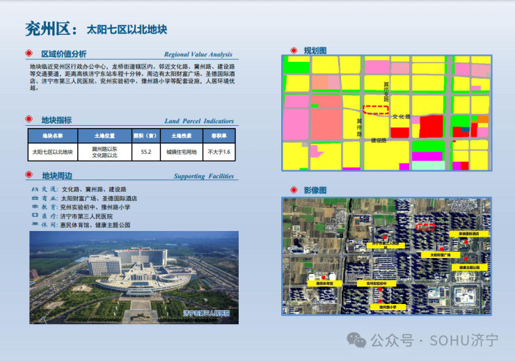Click the 济宁市第三人民医院 caption on the photo
The image size is (515, 361).
point(206,314)
